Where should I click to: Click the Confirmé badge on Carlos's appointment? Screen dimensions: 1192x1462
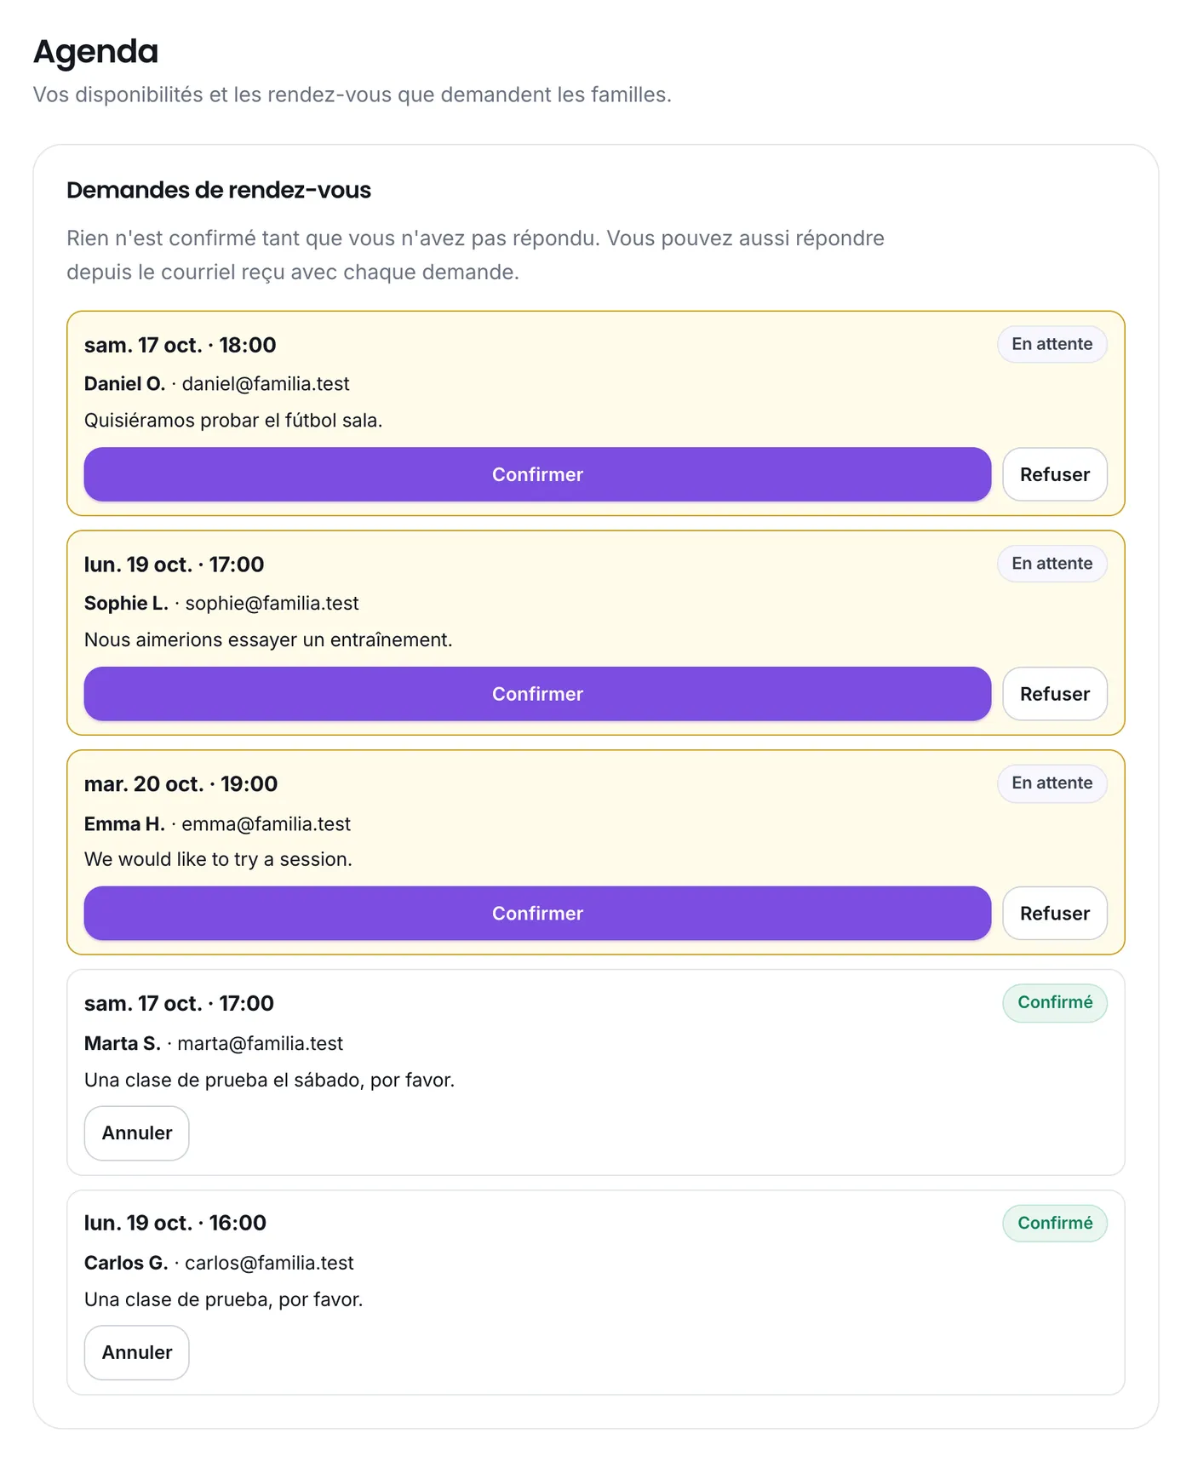(x=1055, y=1224)
